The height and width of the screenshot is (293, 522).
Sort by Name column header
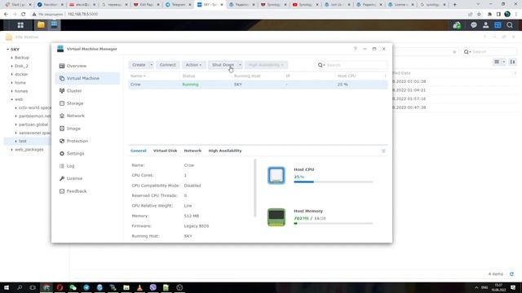(138, 76)
